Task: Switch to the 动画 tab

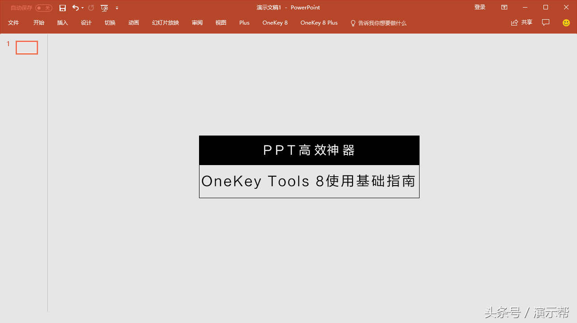Action: tap(134, 23)
